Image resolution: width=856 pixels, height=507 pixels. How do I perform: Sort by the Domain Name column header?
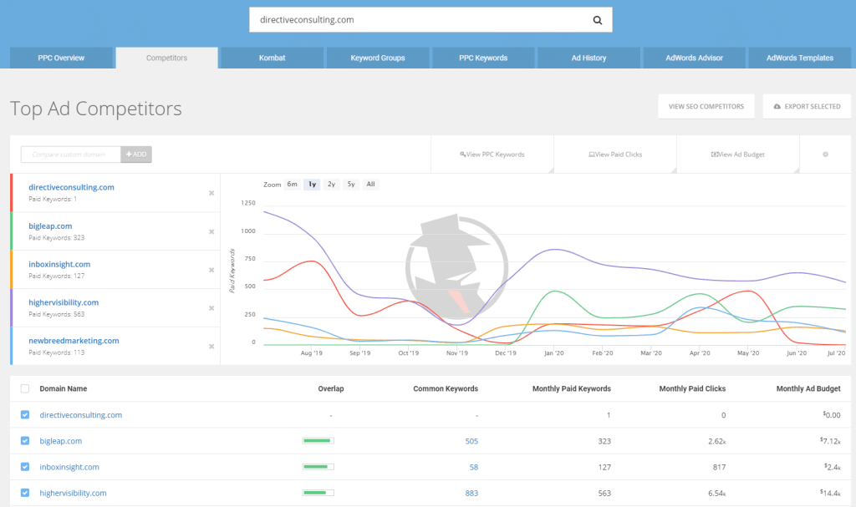pos(64,388)
